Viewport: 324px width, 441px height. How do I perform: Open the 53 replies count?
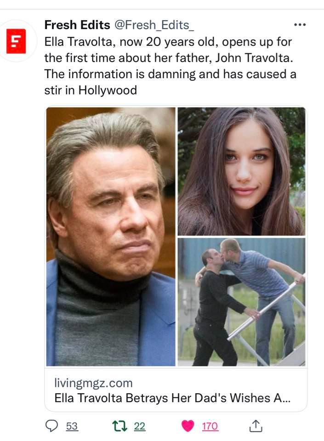pyautogui.click(x=72, y=426)
